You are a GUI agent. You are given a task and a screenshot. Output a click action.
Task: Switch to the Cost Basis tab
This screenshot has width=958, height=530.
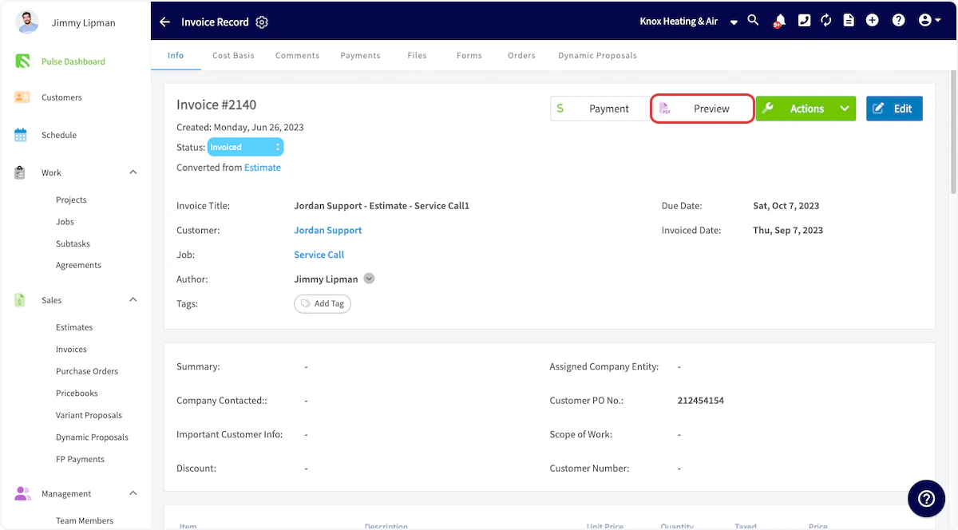click(x=233, y=56)
